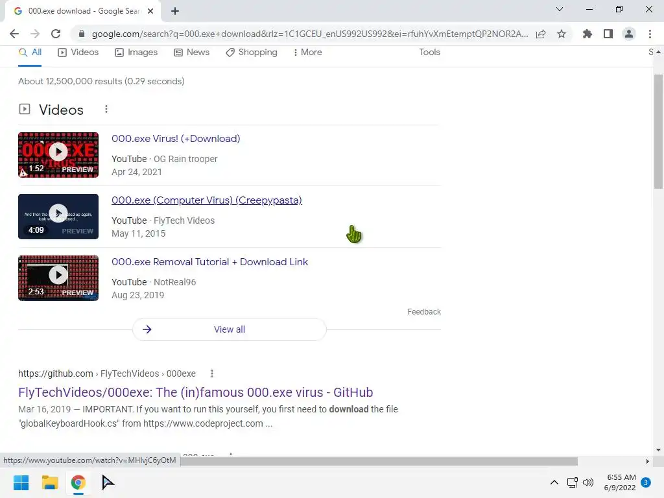This screenshot has width=664, height=498.
Task: Select the All search filter
Action: pos(30,52)
